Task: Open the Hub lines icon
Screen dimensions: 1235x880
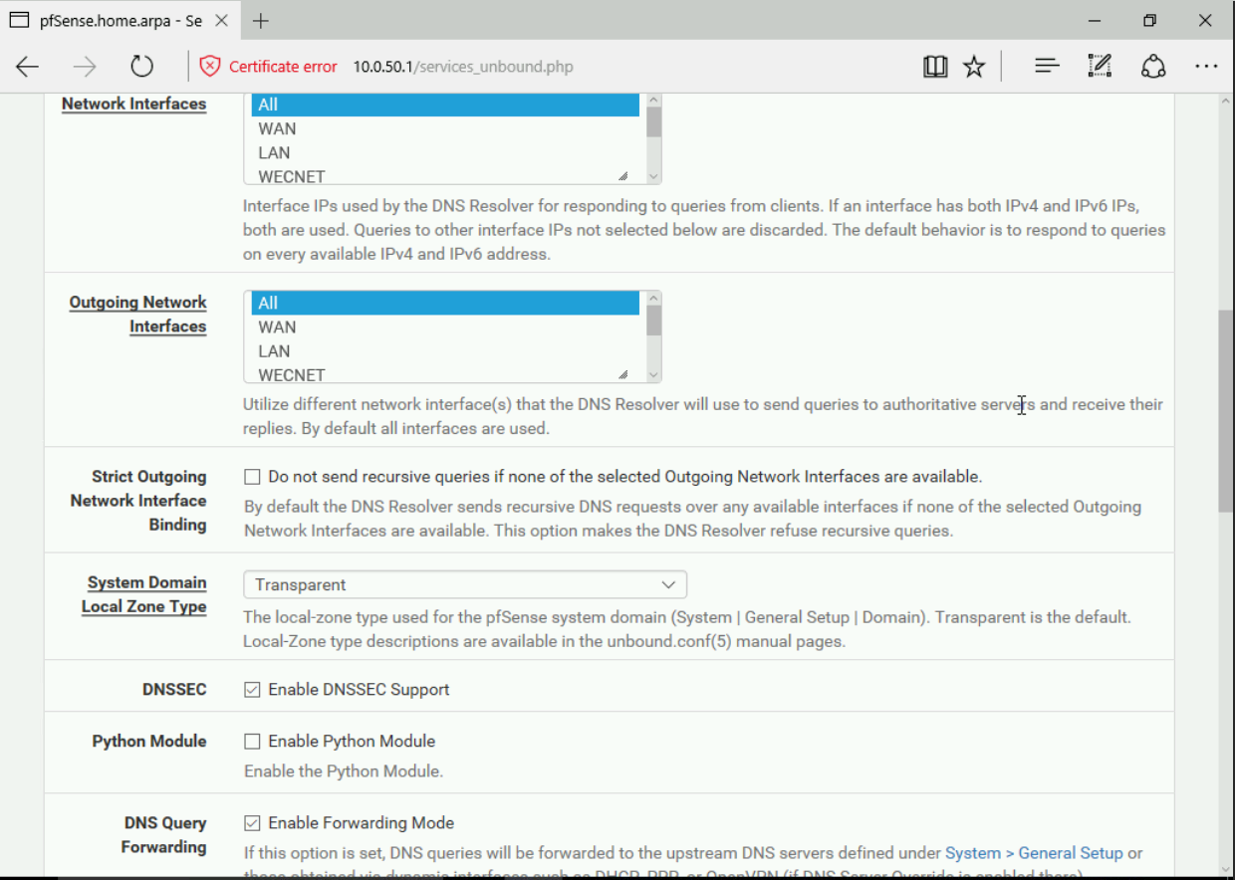Action: [x=1046, y=67]
